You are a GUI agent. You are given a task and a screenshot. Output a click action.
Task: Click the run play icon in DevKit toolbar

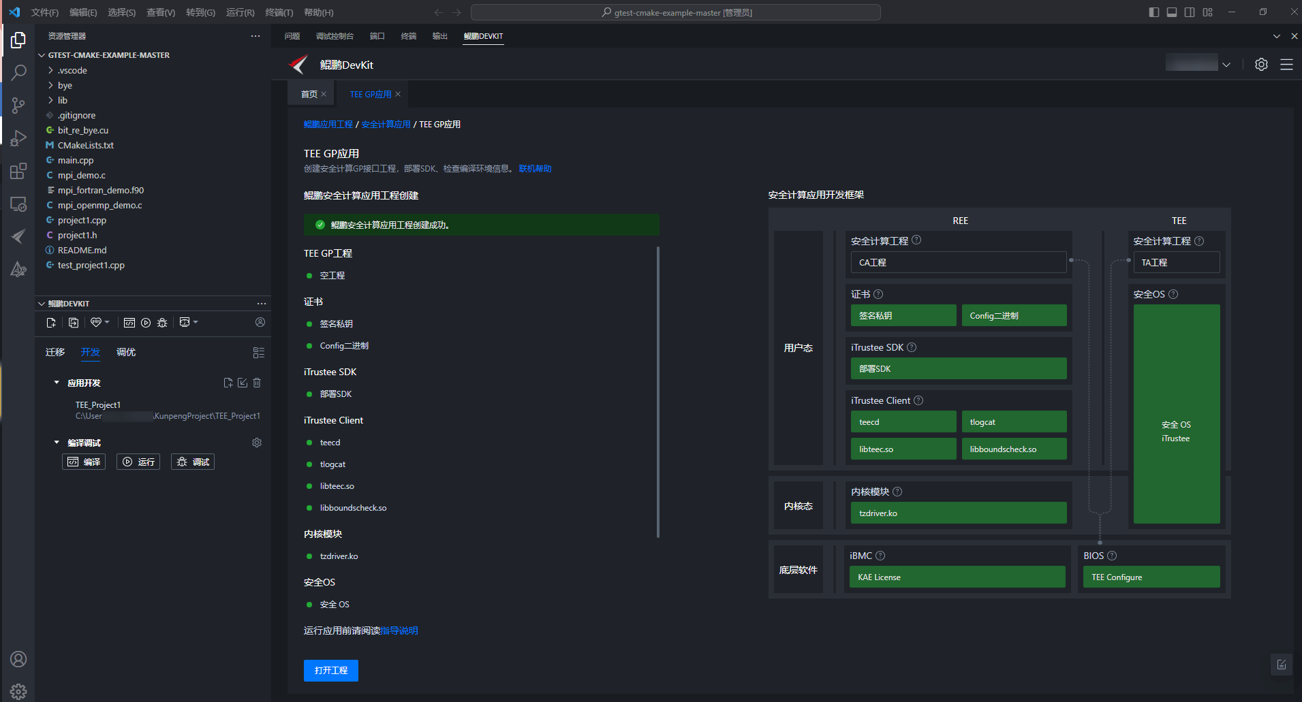coord(146,323)
